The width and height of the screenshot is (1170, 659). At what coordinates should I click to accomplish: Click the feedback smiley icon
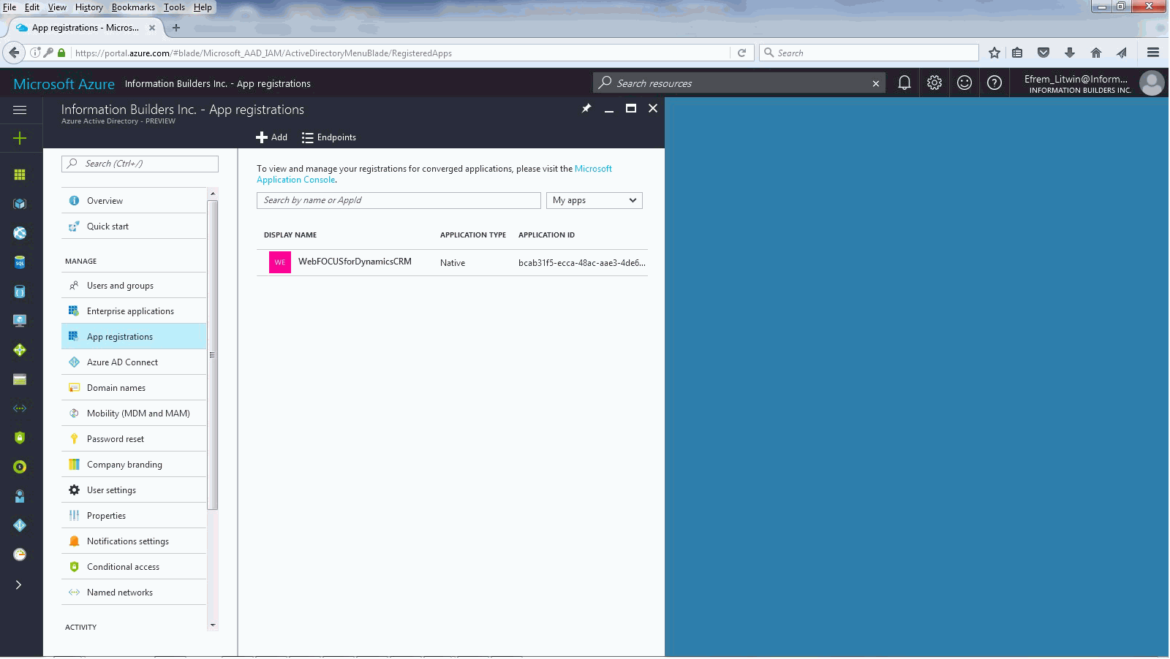(965, 83)
